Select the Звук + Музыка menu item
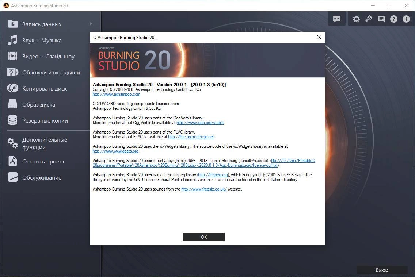This screenshot has width=415, height=277. click(50, 40)
